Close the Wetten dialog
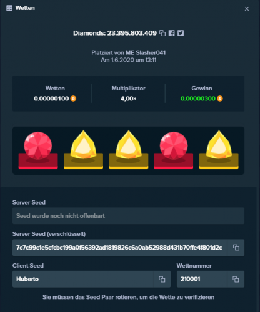 pyautogui.click(x=247, y=9)
